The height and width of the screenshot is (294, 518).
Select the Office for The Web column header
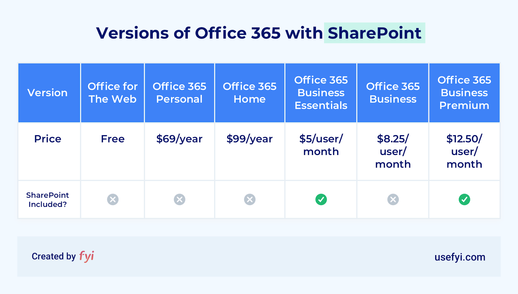pyautogui.click(x=113, y=93)
